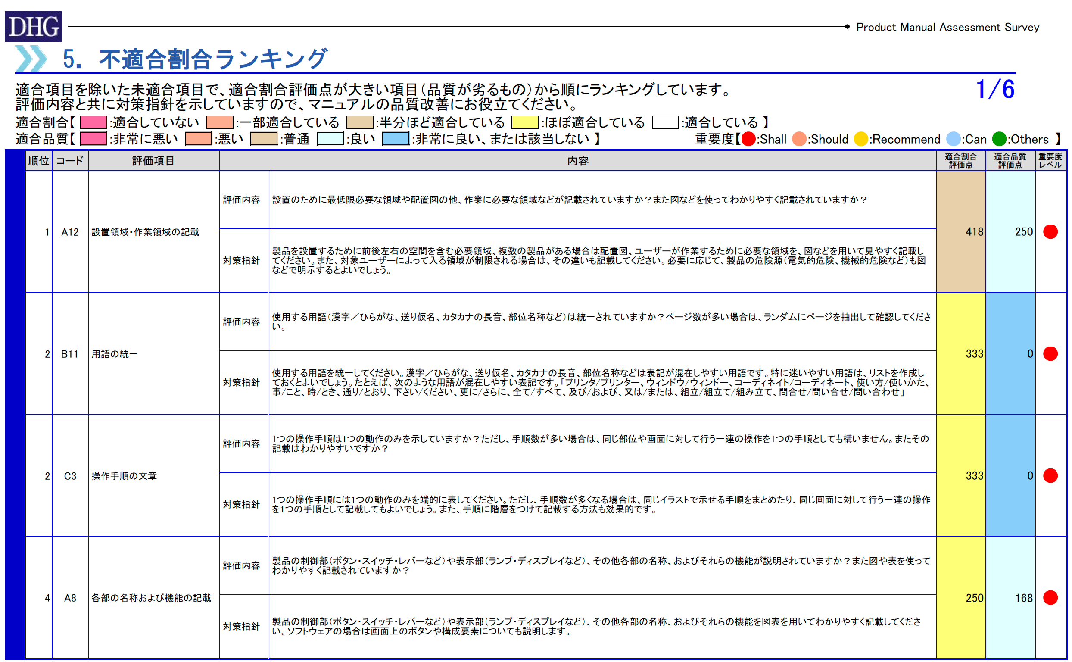1072x662 pixels.
Task: Click the green Others legend circle
Action: [999, 139]
